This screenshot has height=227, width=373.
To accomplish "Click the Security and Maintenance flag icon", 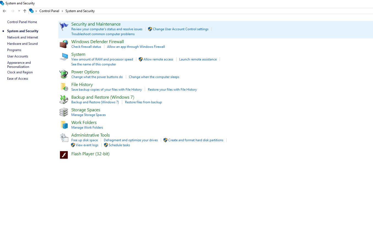I will click(x=64, y=26).
